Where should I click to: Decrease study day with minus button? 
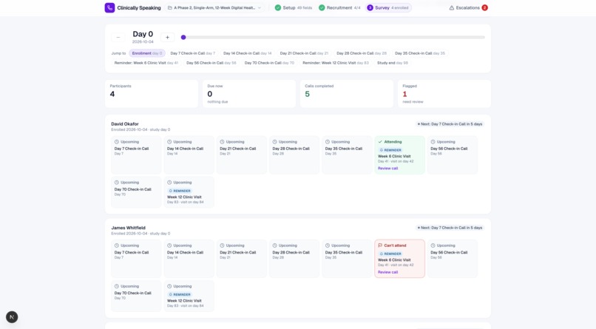tap(118, 37)
